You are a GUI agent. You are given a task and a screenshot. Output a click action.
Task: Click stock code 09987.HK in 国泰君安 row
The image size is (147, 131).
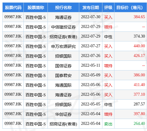(13, 75)
